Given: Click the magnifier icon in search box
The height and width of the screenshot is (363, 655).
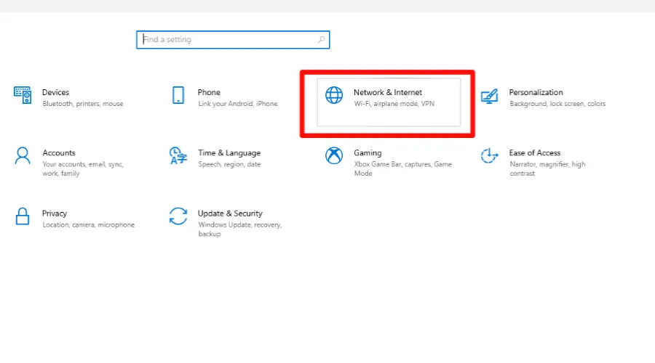Looking at the screenshot, I should 321,40.
